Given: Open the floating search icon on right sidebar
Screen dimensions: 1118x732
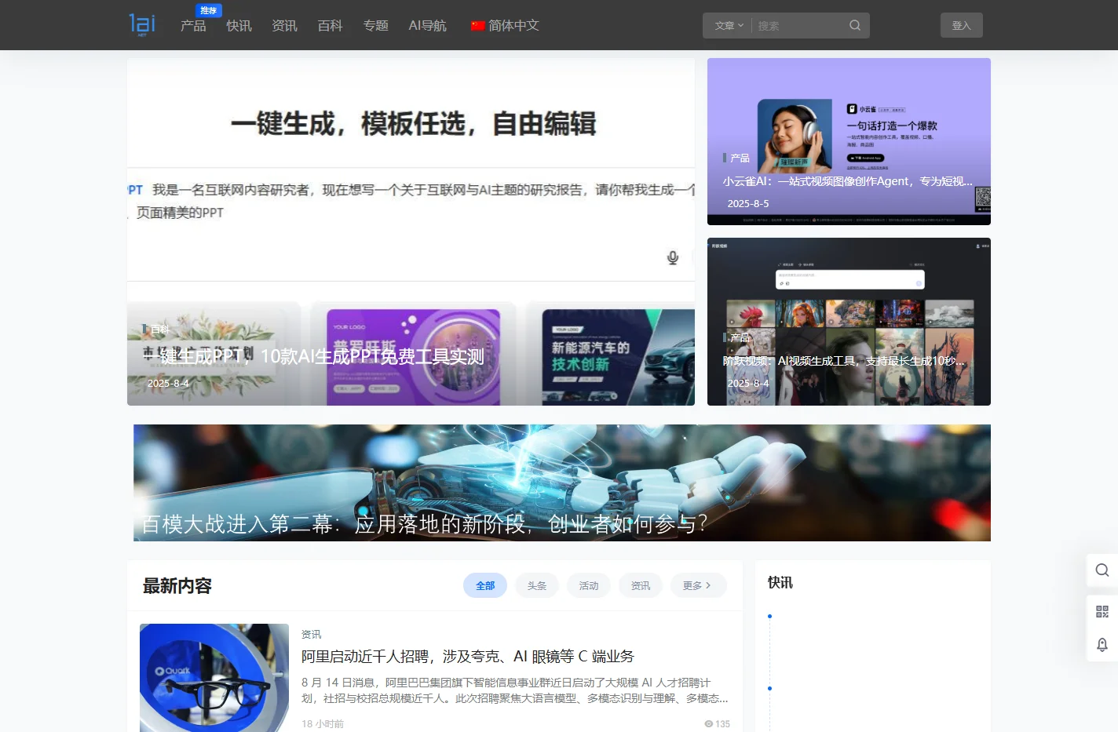Looking at the screenshot, I should click(x=1102, y=570).
